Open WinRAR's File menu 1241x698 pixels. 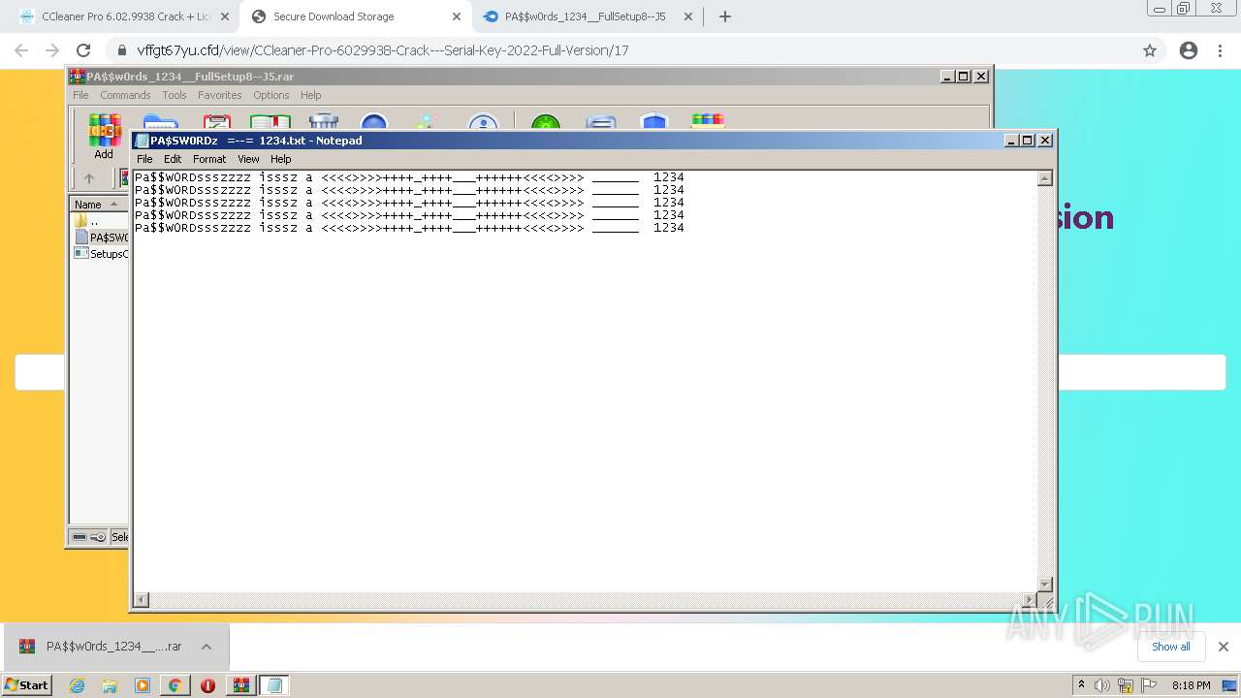(x=80, y=95)
